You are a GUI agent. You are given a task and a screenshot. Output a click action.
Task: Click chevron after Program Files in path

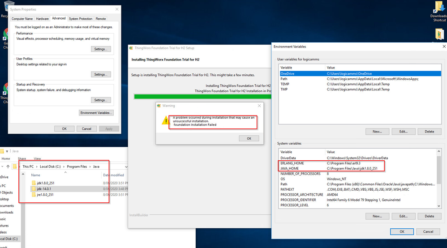[x=90, y=167]
